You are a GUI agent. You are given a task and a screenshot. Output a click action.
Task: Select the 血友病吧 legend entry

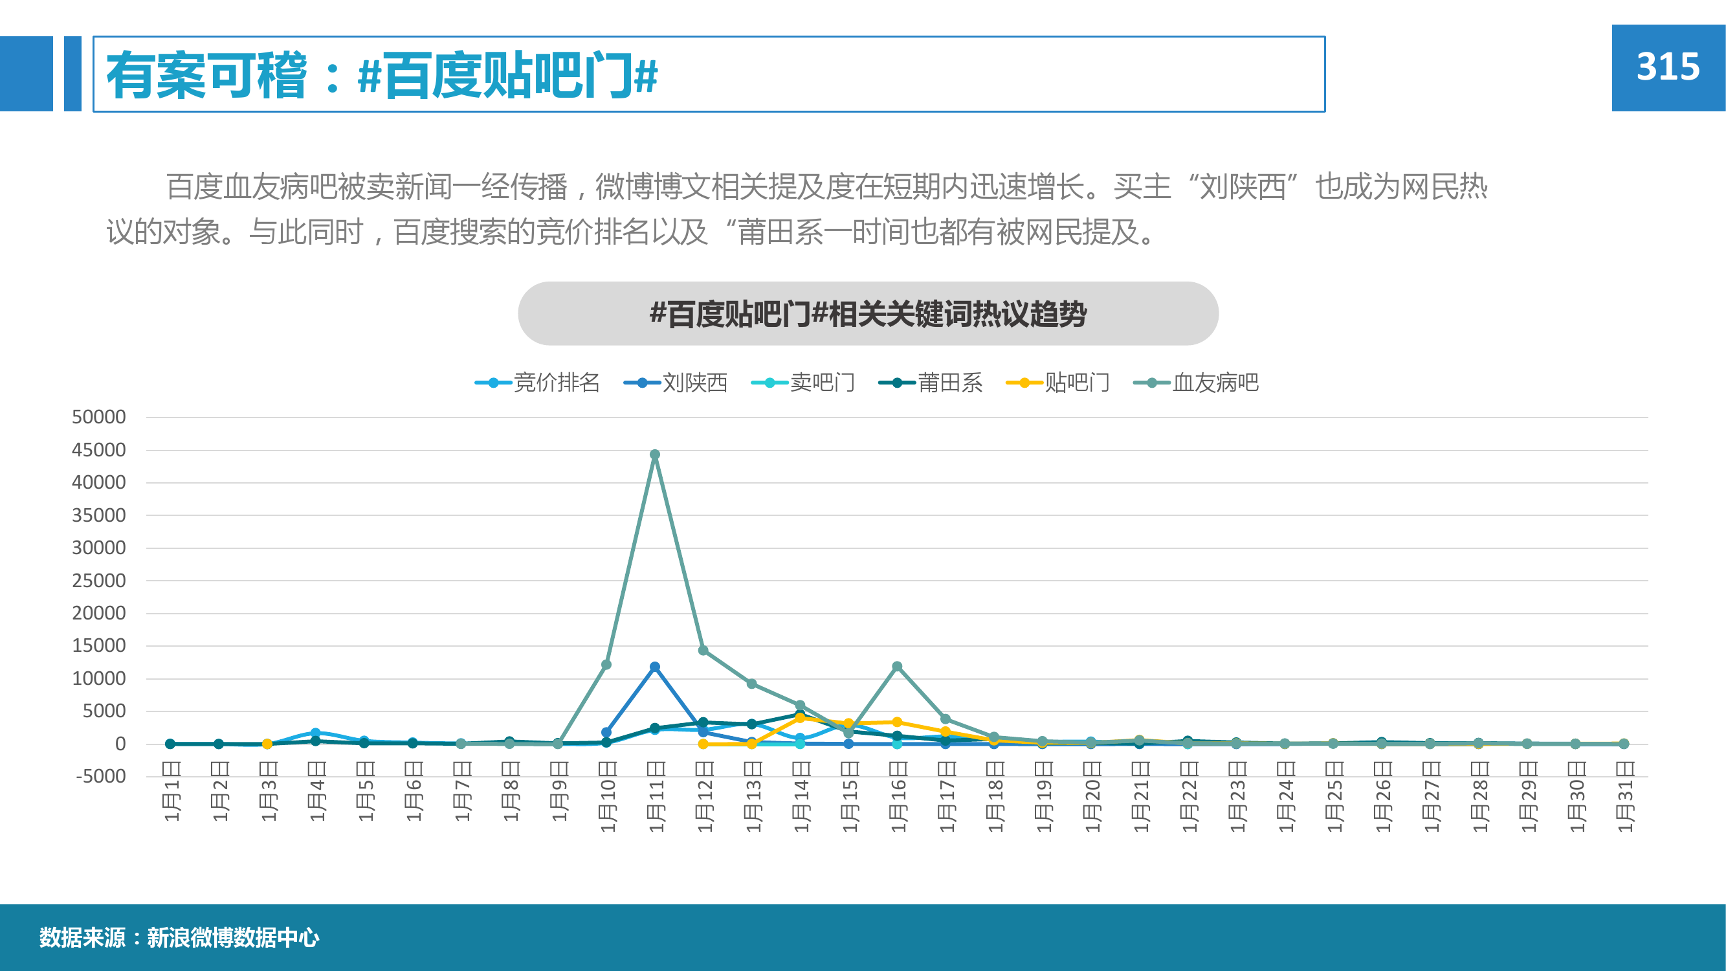pos(1196,383)
